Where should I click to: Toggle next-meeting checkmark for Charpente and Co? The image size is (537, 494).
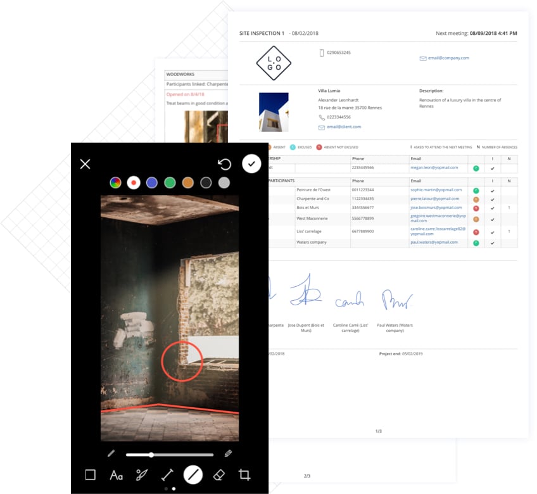click(493, 199)
